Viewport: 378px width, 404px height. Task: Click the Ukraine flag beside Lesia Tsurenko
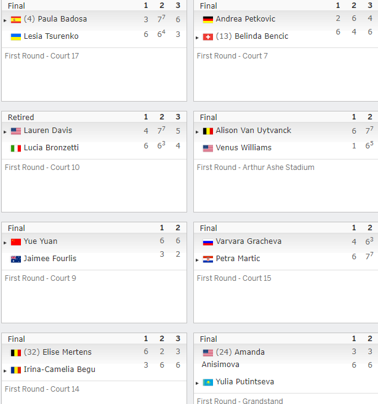pyautogui.click(x=16, y=37)
